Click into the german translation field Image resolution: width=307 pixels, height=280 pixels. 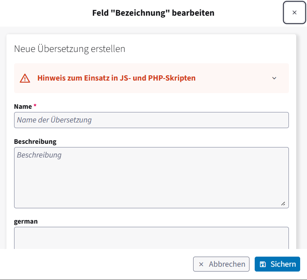[151, 238]
